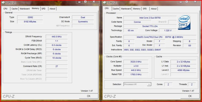This screenshot has width=202, height=102.
Task: Click the memory Type field showing DDR2
Action: [x=30, y=17]
